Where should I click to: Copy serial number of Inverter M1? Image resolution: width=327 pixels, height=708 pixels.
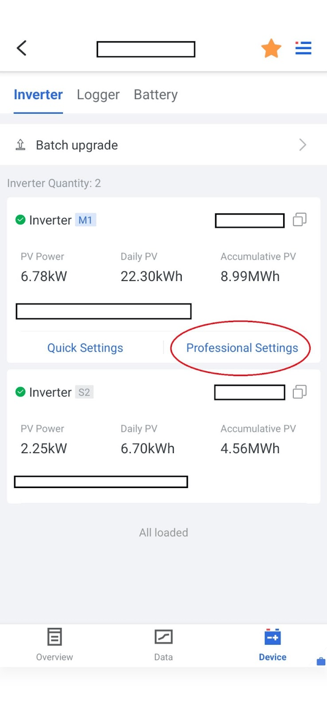pos(299,220)
